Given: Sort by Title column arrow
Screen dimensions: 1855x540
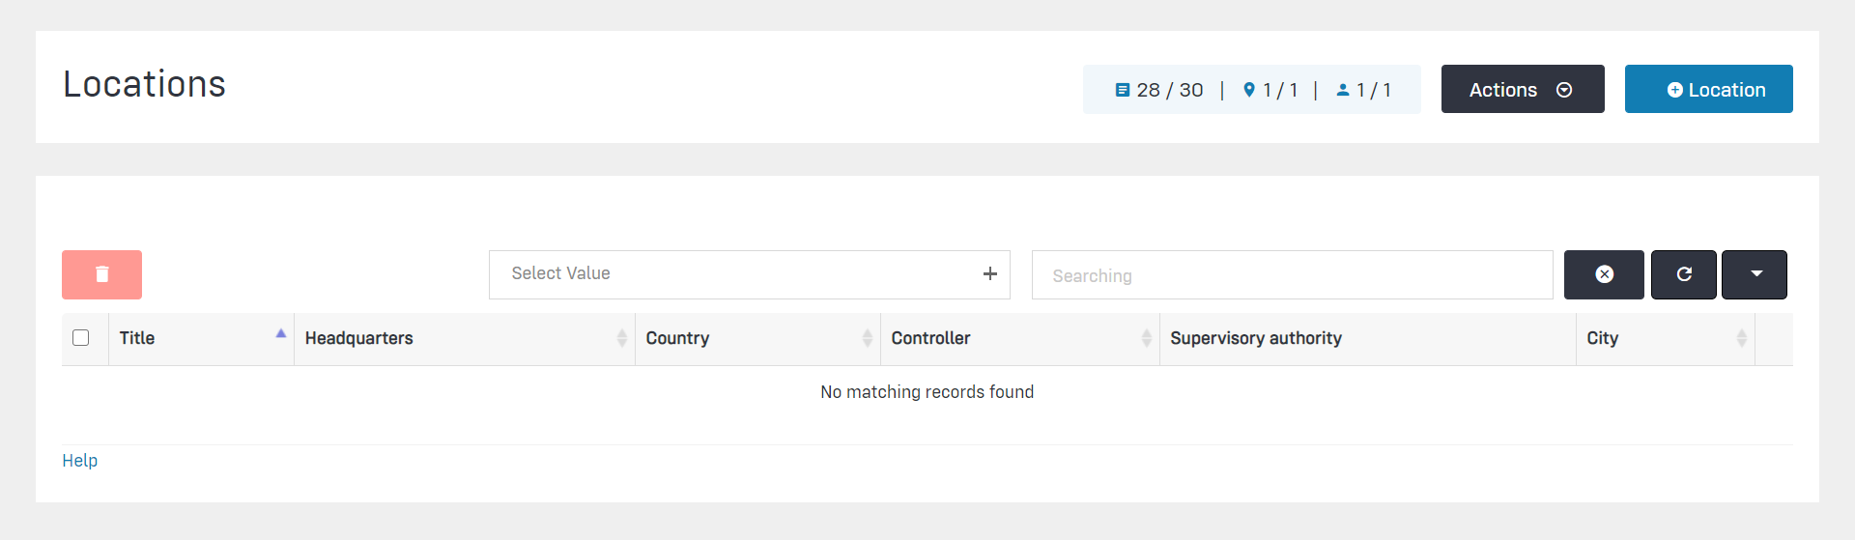Looking at the screenshot, I should tap(280, 334).
